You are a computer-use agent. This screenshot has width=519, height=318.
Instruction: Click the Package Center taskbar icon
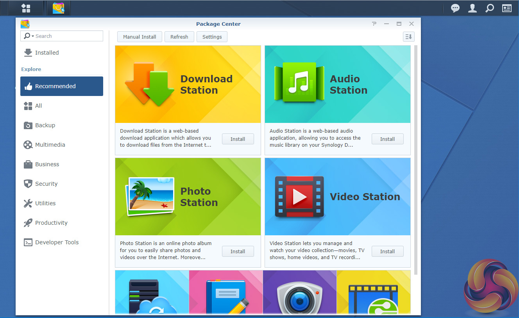click(x=58, y=8)
